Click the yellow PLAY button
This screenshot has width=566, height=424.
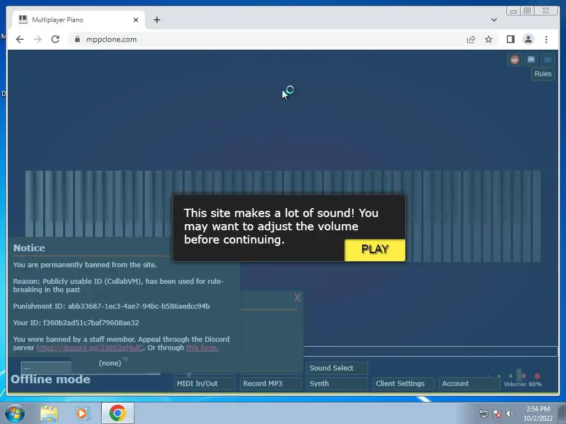tap(375, 250)
